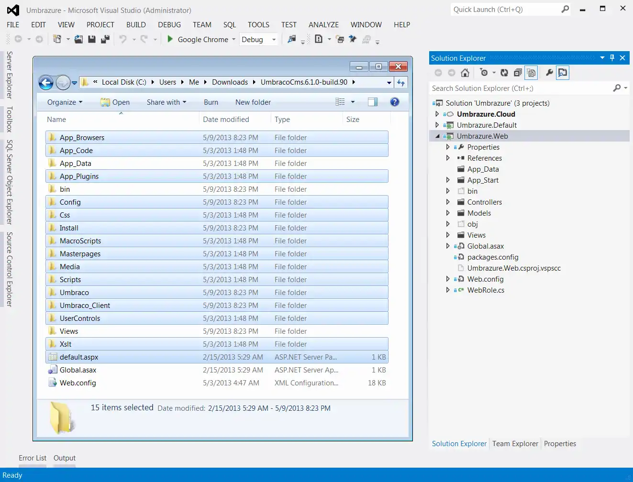Open the address bar history dropdown

coord(389,83)
